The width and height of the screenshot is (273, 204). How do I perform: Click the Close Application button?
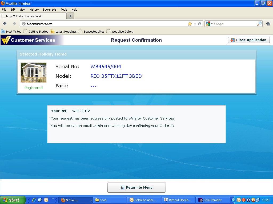tap(249, 40)
